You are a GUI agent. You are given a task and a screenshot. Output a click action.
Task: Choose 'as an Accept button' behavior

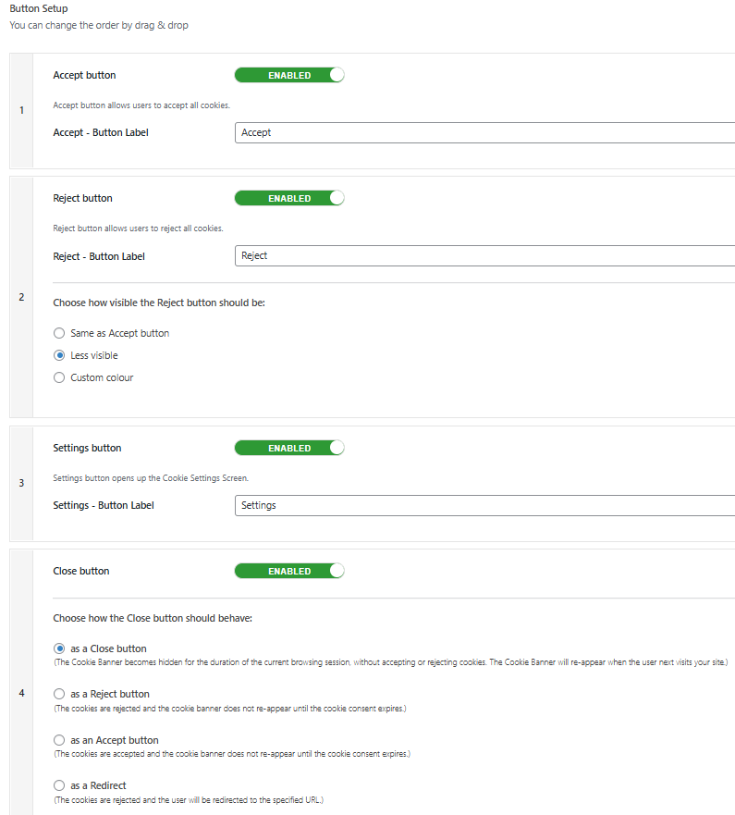pos(59,740)
